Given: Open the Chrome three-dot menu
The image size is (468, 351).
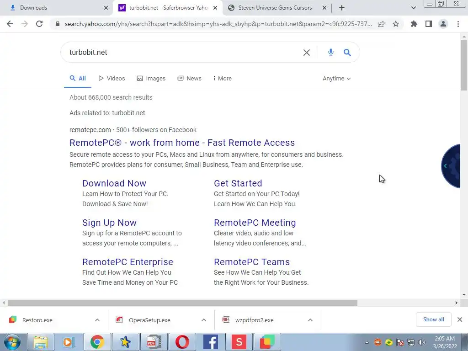Looking at the screenshot, I should [458, 24].
